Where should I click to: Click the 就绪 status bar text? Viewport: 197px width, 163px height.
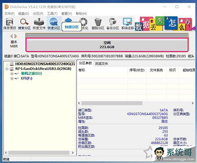click(6, 159)
